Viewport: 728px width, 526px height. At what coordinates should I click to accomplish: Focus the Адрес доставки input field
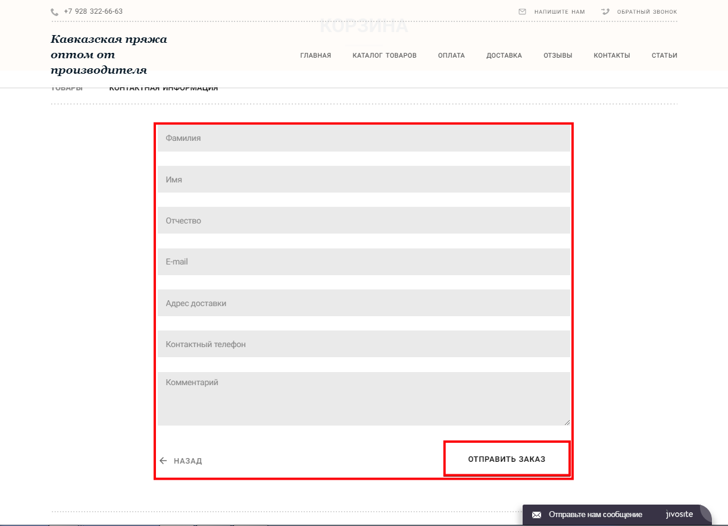pos(364,303)
